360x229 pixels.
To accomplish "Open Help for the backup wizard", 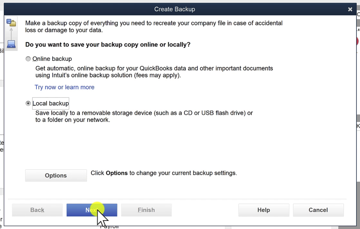I will click(x=264, y=210).
